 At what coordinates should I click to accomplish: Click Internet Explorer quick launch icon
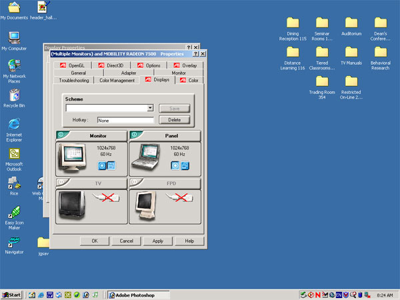click(x=41, y=295)
